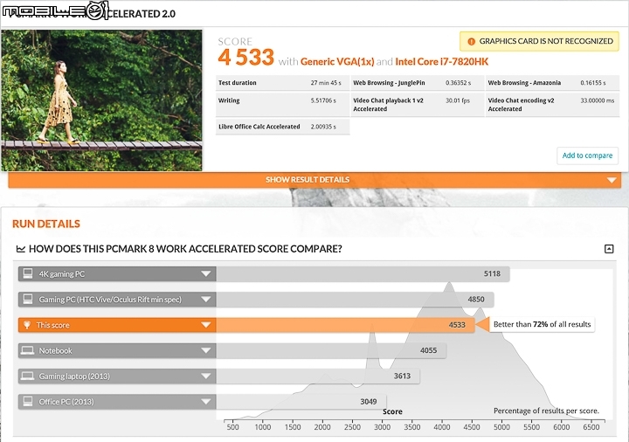Click the SHOW RESULT DETAILS bar

pos(314,180)
